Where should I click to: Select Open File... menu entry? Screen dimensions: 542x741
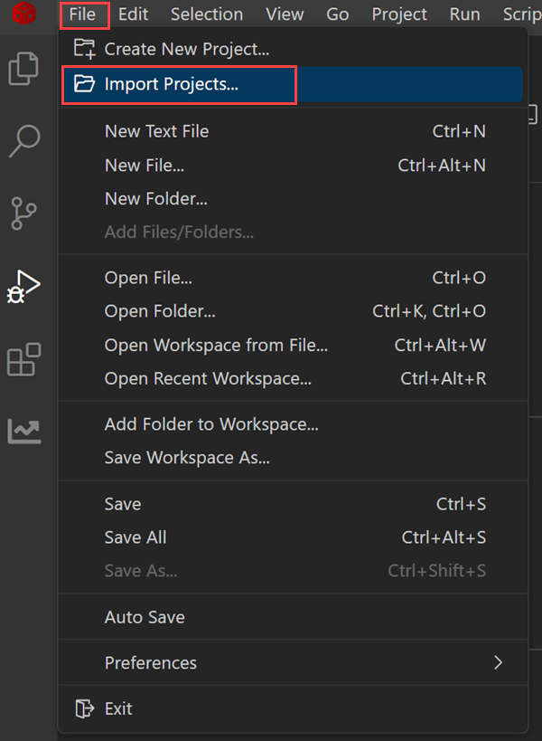293,278
